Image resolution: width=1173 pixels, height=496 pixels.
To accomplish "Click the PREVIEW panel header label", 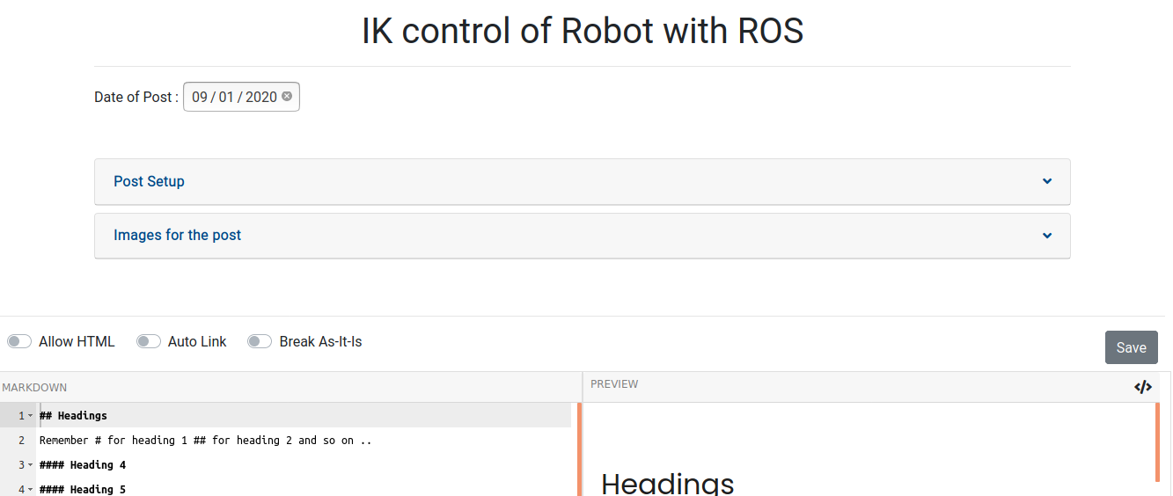I will click(x=614, y=384).
